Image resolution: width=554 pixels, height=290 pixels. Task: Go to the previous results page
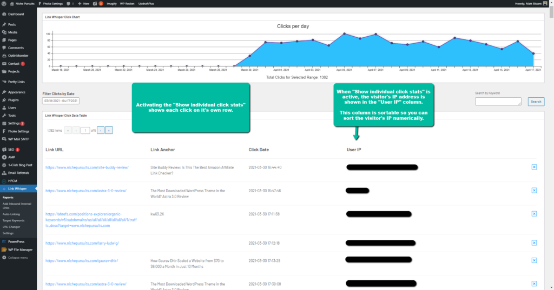(x=76, y=131)
